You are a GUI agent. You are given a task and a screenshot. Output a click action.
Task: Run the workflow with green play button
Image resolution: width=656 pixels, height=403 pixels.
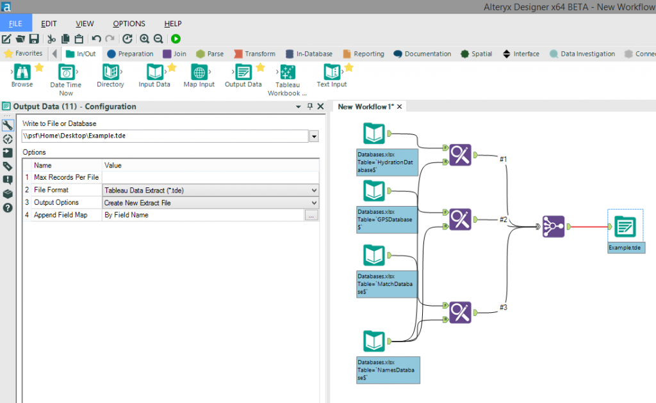[x=176, y=39]
